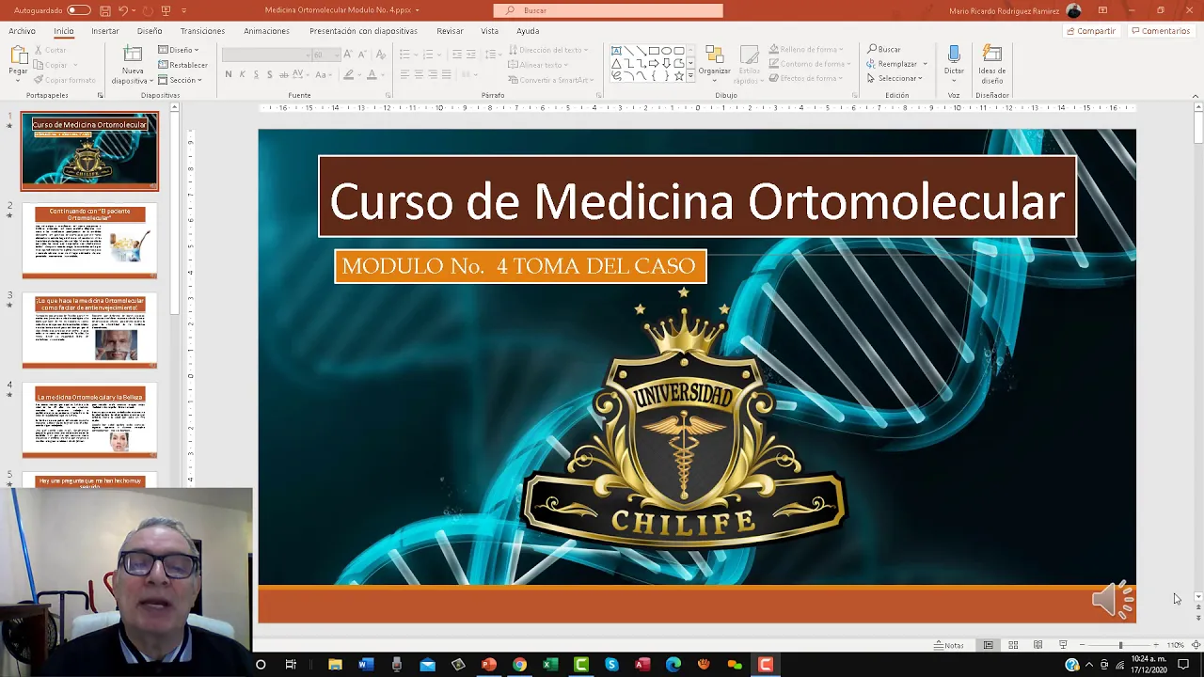
Task: Switch to the Insertar tab
Action: (105, 31)
